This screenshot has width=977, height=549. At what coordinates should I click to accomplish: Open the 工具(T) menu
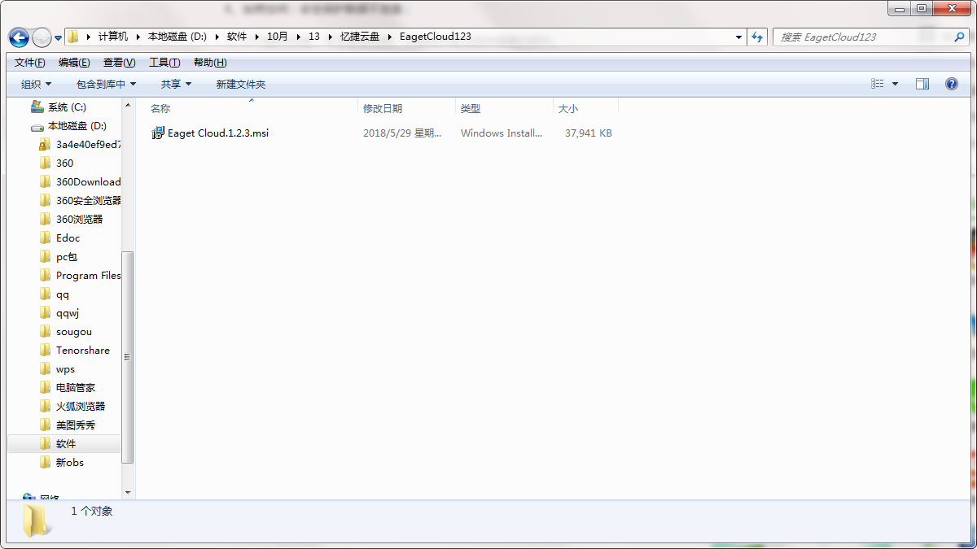click(164, 63)
